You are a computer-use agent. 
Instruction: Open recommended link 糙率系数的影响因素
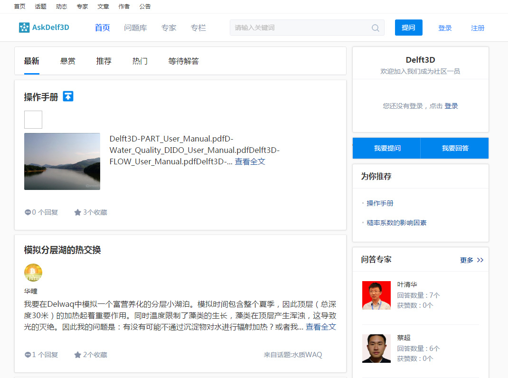coord(396,223)
